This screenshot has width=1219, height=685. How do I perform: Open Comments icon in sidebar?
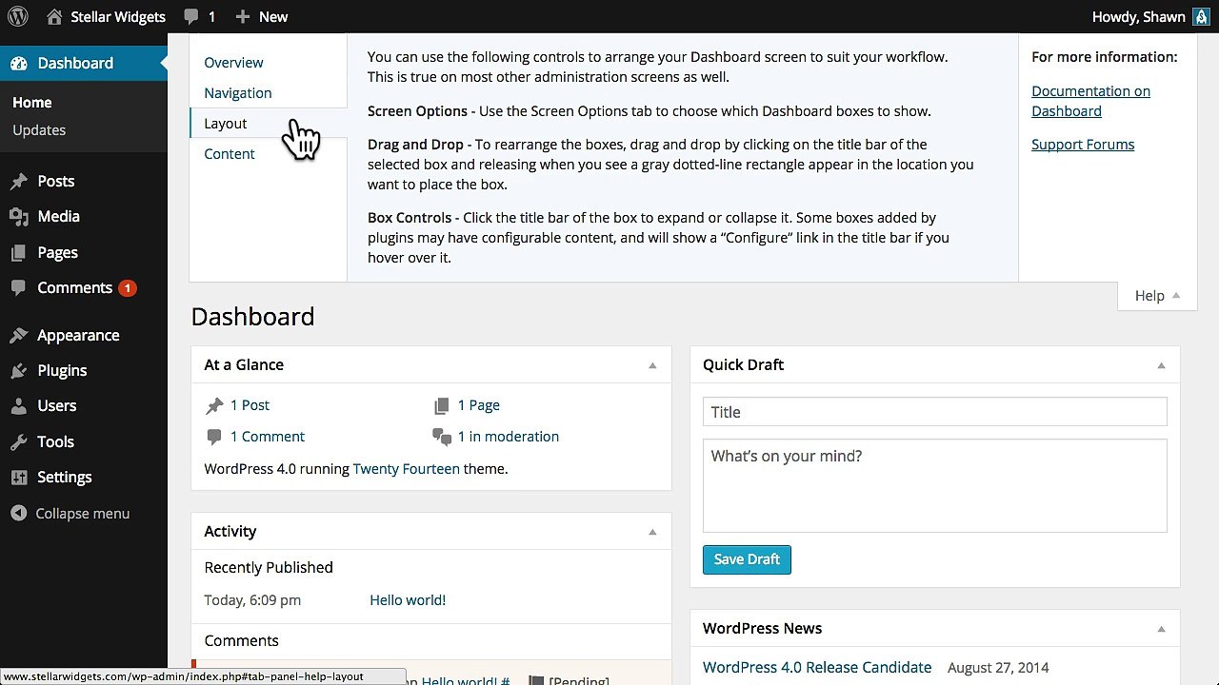pyautogui.click(x=19, y=288)
